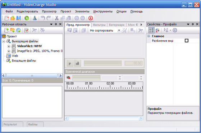Image resolution: width=201 pixels, height=133 pixels.
Task: Sort properties alphabetically with the AZ icon
Action: point(157,30)
